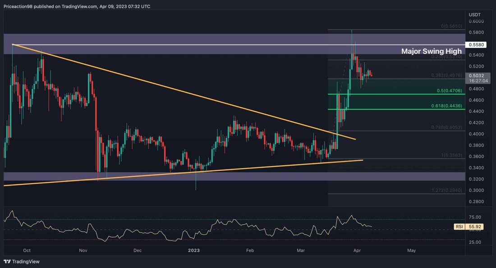Click the 0.5580 white price label
Screen dimensions: 496x268
point(476,45)
